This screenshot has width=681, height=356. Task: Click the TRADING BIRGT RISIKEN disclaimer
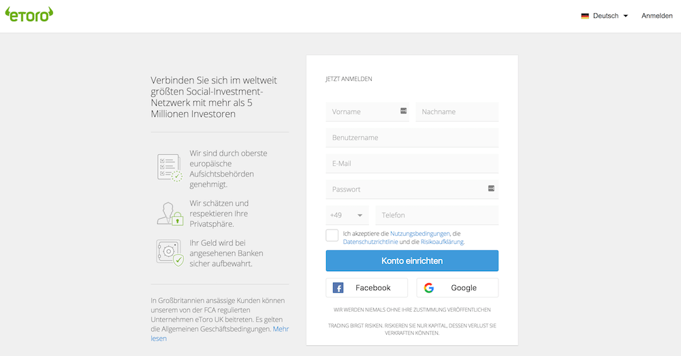tap(412, 329)
